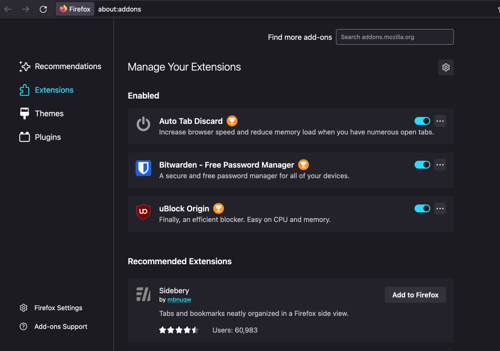500x351 pixels.
Task: Open Auto Tab Discard extension details
Action: [x=191, y=121]
